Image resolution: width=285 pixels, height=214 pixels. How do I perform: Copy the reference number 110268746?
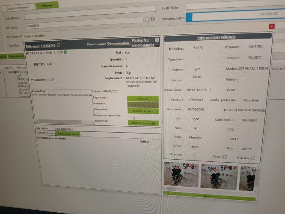click(x=59, y=45)
